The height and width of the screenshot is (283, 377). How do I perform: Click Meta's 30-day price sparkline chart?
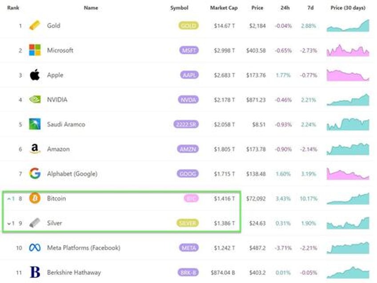click(348, 248)
